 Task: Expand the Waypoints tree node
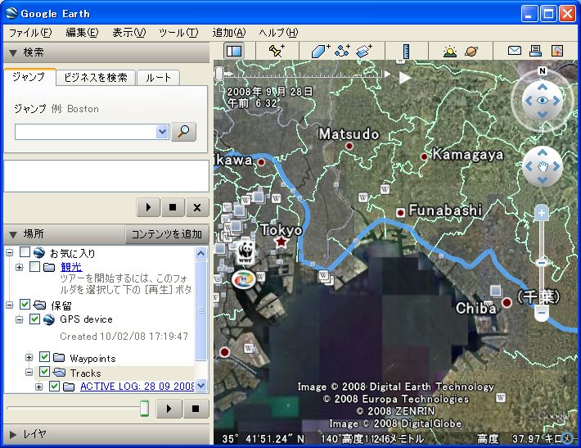click(x=29, y=358)
